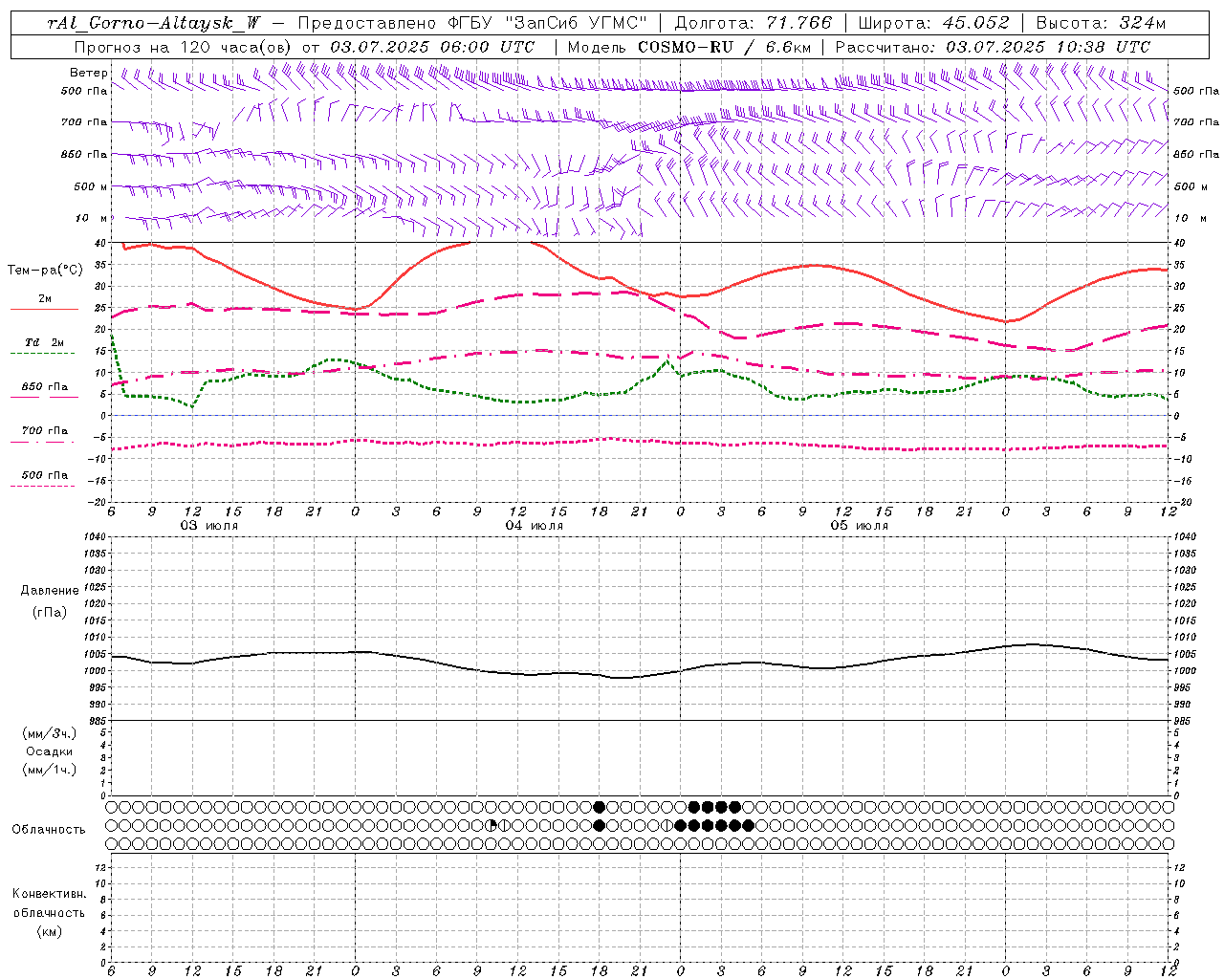
Task: Click the Давление pressure panel label
Action: (x=50, y=591)
